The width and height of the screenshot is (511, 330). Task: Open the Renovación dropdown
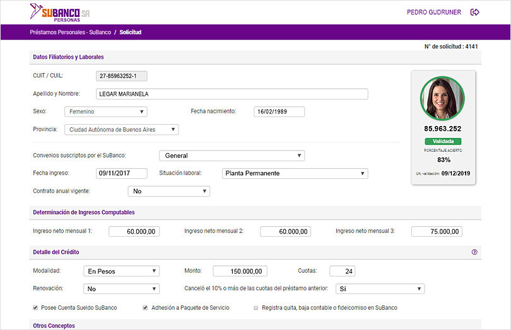(x=122, y=289)
